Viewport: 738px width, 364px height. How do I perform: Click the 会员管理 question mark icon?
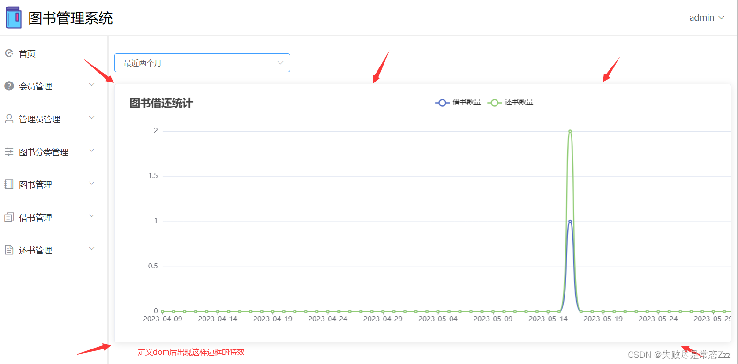(9, 86)
